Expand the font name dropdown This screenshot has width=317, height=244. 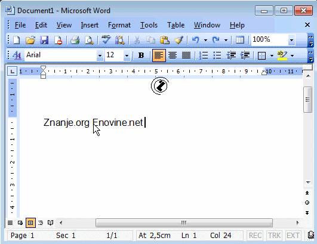pyautogui.click(x=100, y=55)
